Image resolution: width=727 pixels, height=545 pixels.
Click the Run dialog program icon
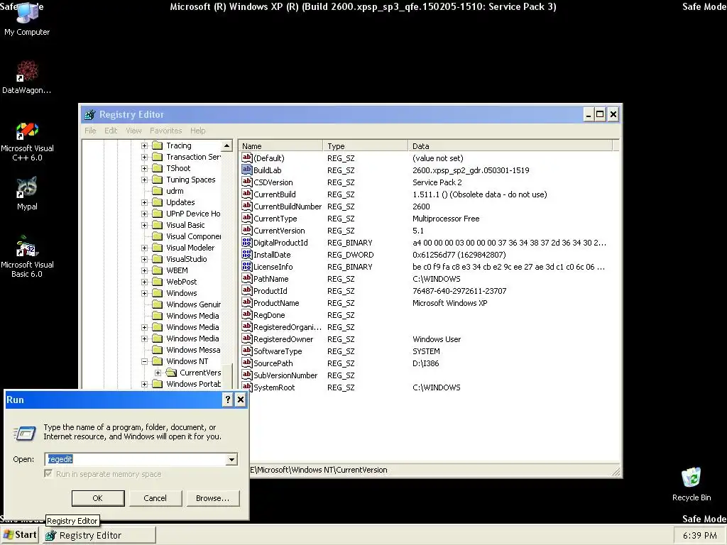coord(25,434)
